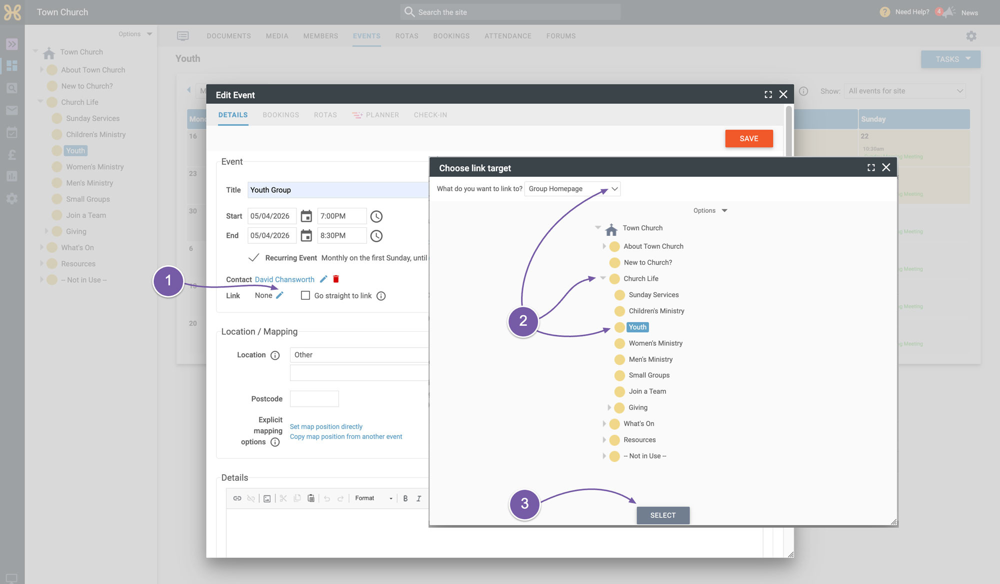
Task: Click the Insert Link icon in editor toolbar
Action: (237, 499)
